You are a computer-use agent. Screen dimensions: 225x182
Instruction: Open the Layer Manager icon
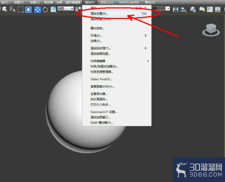[193, 9]
